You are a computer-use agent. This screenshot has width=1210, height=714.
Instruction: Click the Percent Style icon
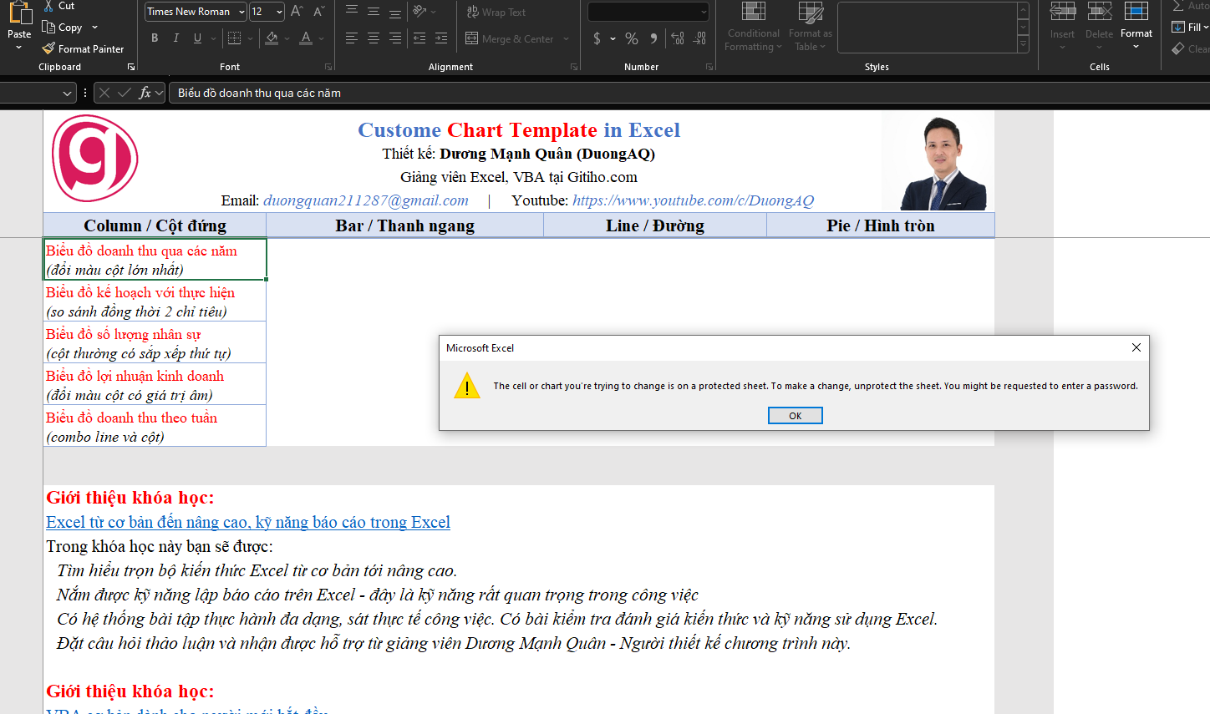pyautogui.click(x=632, y=38)
